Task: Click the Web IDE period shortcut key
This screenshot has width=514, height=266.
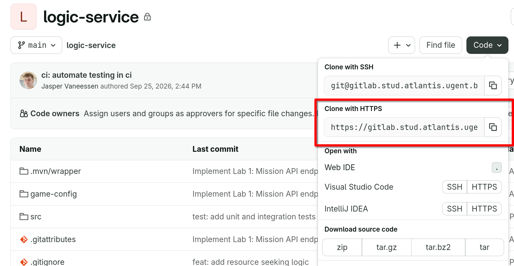Action: coord(496,168)
